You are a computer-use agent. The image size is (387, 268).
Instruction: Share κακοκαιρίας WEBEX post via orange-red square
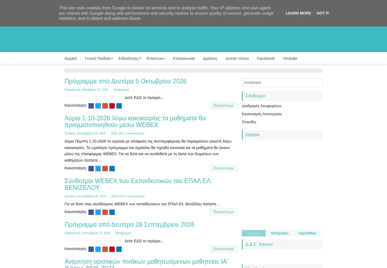point(105,169)
